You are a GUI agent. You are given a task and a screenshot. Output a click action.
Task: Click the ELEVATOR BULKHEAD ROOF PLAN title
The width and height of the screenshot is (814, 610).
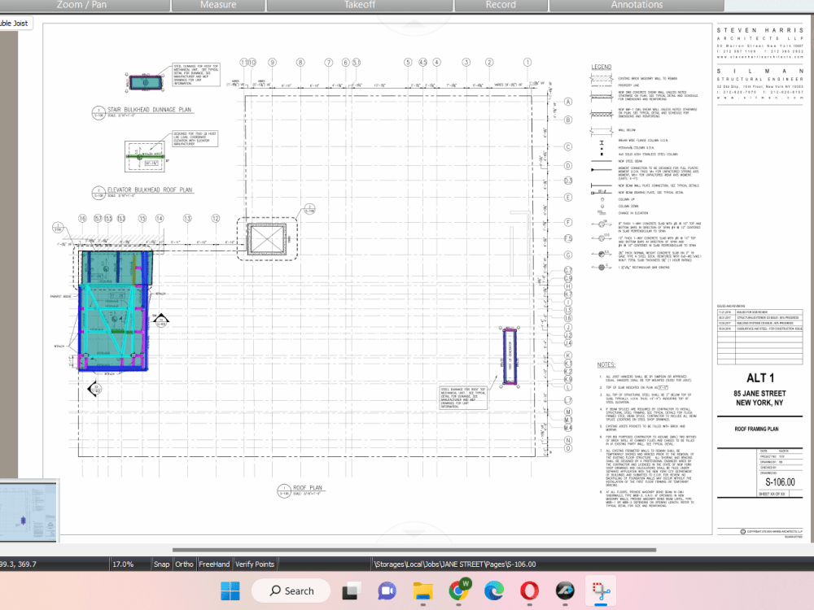pyautogui.click(x=150, y=190)
